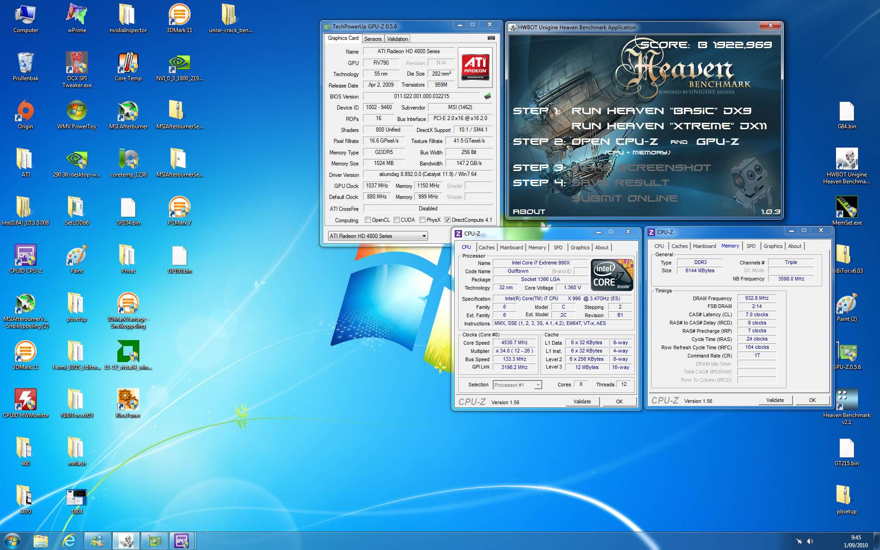Click the BIOS Version field in GPU-Z
The height and width of the screenshot is (550, 880).
click(x=421, y=96)
